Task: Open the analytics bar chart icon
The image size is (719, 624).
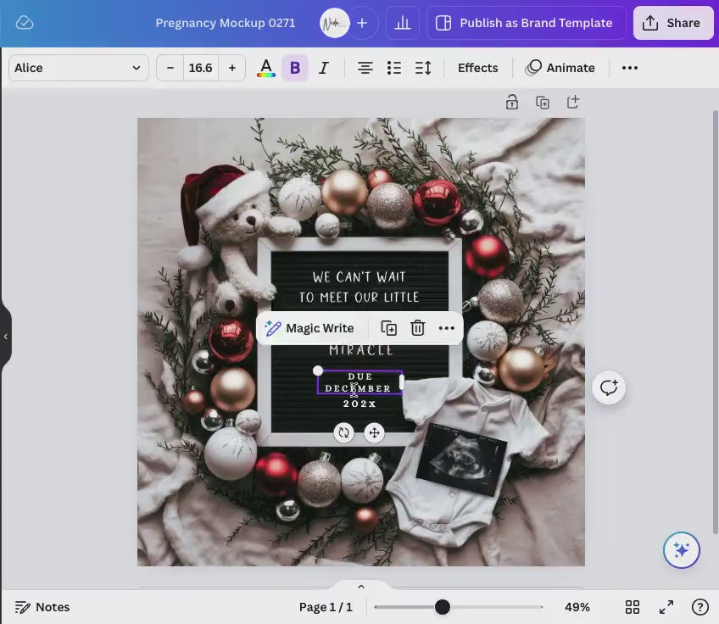Action: pyautogui.click(x=403, y=23)
